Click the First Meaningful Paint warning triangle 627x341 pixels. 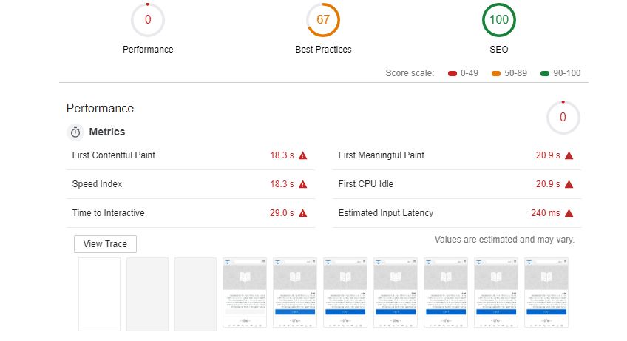pos(569,155)
